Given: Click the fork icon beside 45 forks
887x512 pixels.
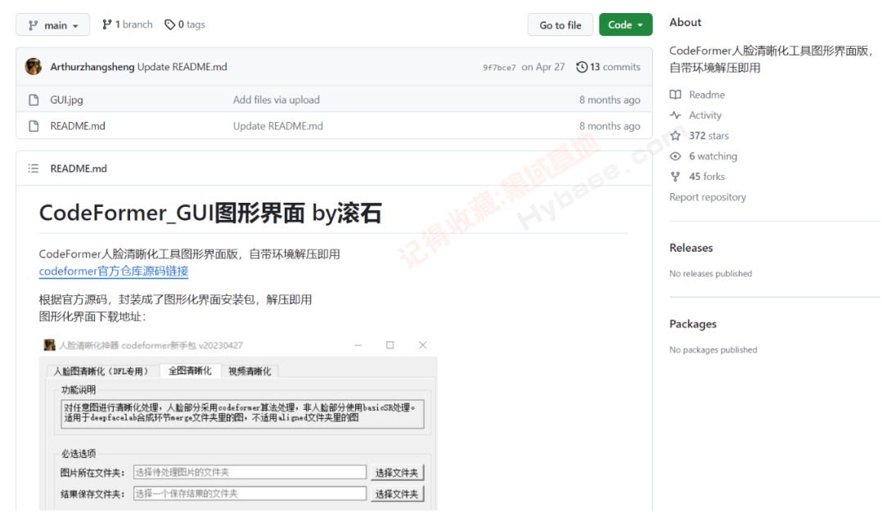Looking at the screenshot, I should tap(675, 177).
